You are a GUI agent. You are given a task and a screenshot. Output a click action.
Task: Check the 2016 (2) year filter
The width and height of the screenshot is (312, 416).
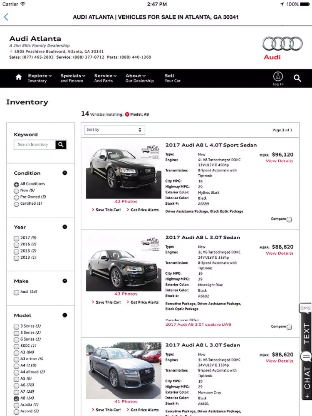[17, 245]
